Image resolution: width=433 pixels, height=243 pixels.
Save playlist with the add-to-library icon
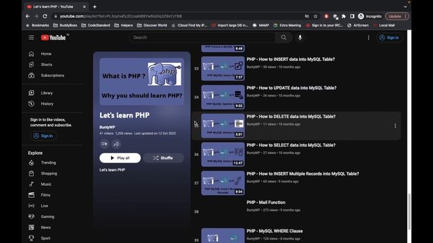pyautogui.click(x=104, y=144)
